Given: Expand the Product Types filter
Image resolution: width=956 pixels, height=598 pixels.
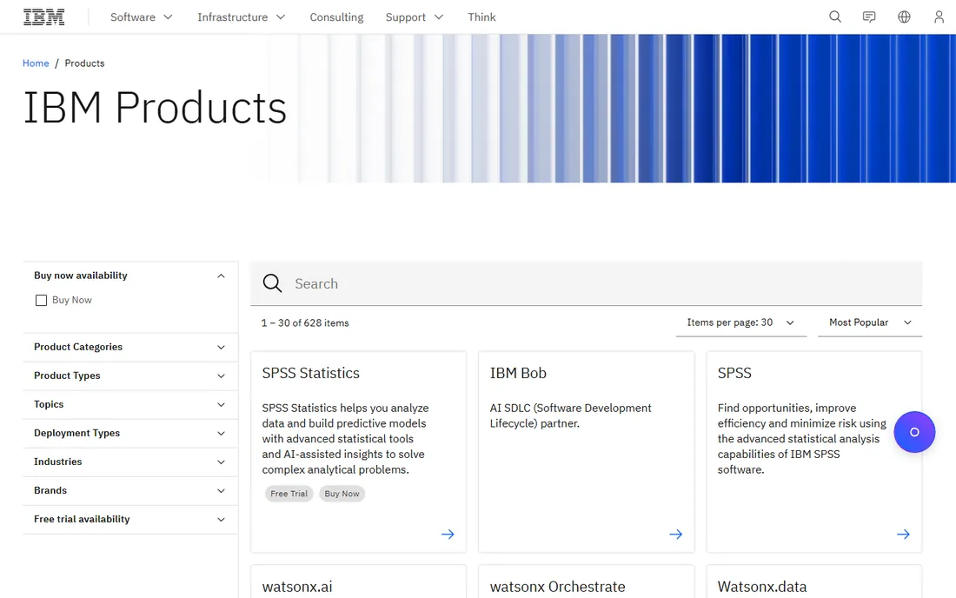Looking at the screenshot, I should click(x=129, y=375).
